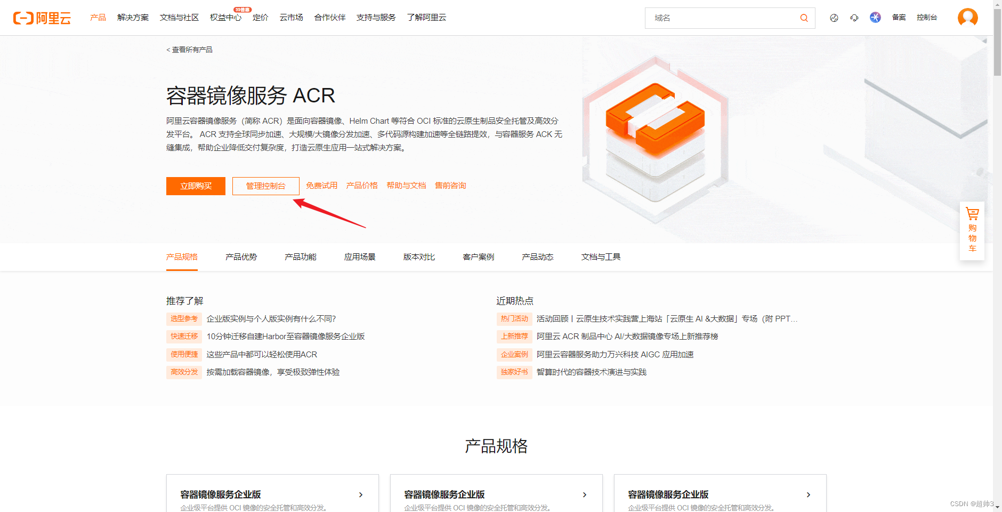1002x512 pixels.
Task: Expand the middle 容器镜像服务企业版 card arrow
Action: (585, 495)
